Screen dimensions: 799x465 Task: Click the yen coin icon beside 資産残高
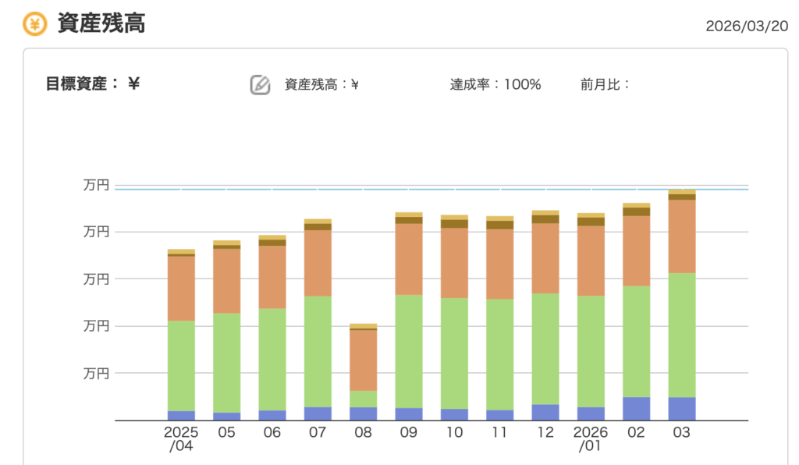click(x=34, y=24)
